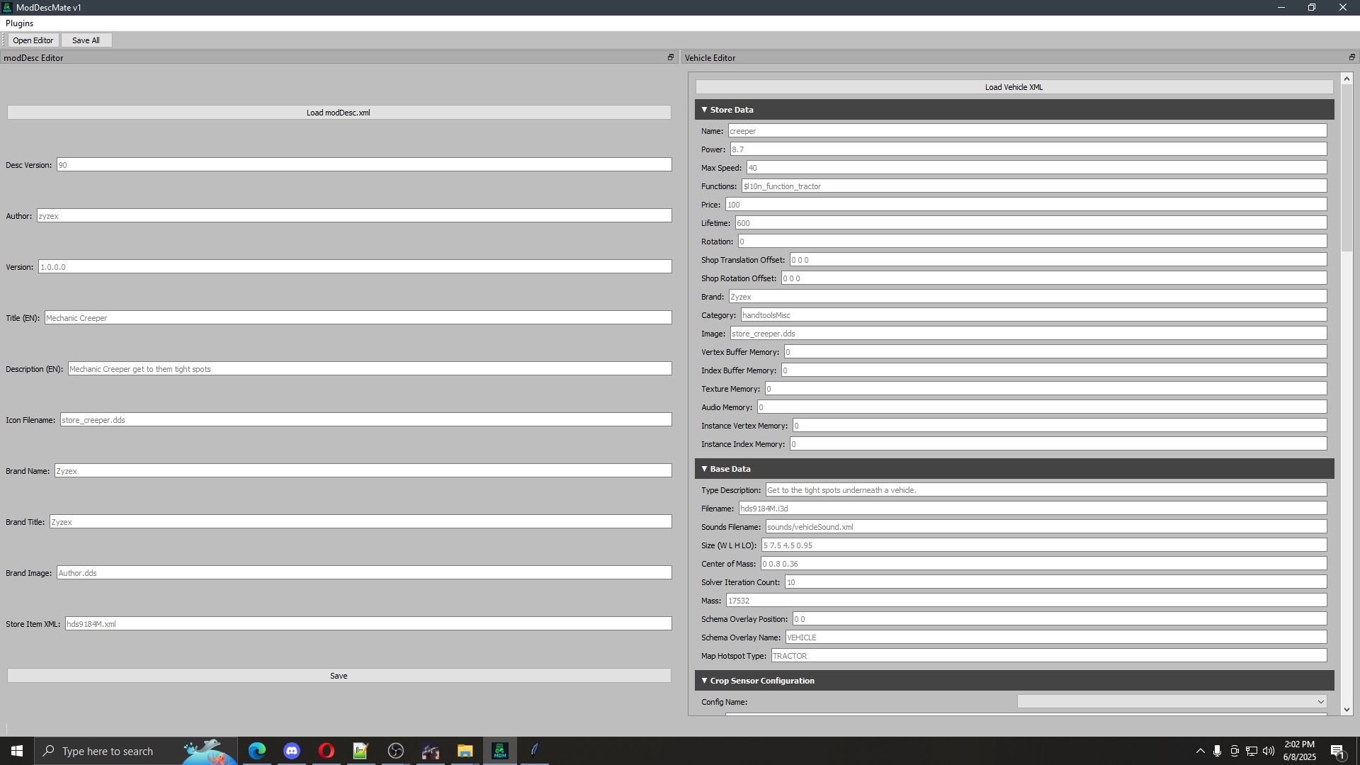Screen dimensions: 1360x765
Task: Open the Config Name dropdown
Action: (x=1172, y=702)
